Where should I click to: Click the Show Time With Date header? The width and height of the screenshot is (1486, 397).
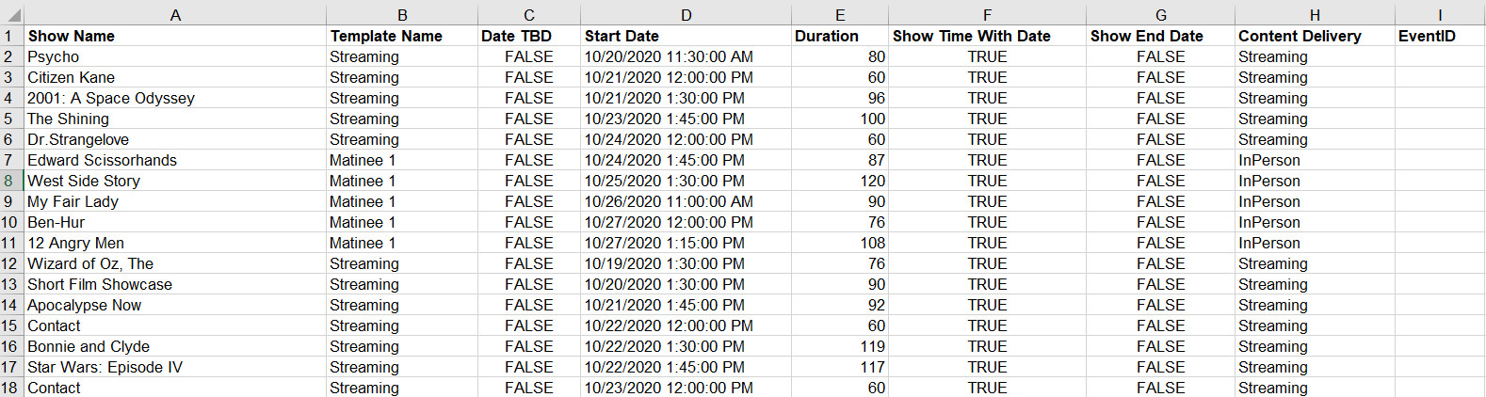point(987,36)
